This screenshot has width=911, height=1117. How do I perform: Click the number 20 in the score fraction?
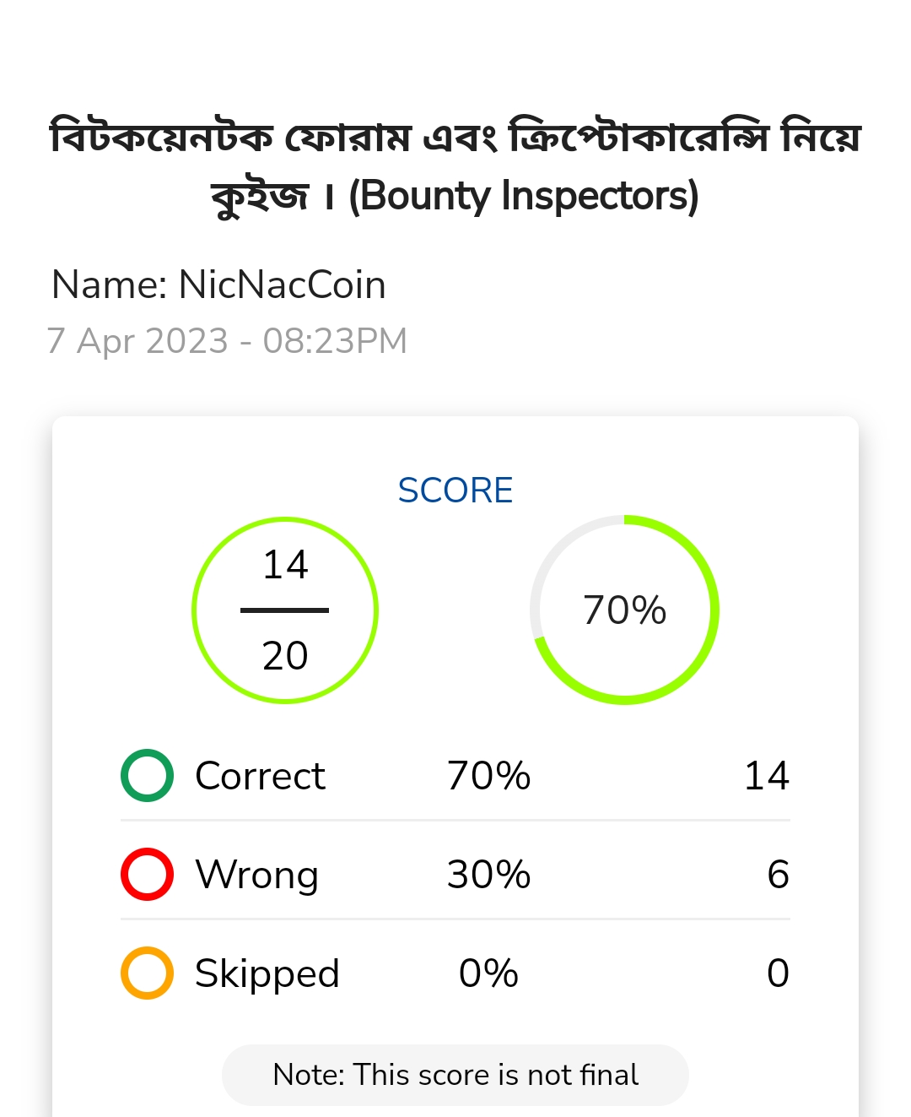[285, 656]
